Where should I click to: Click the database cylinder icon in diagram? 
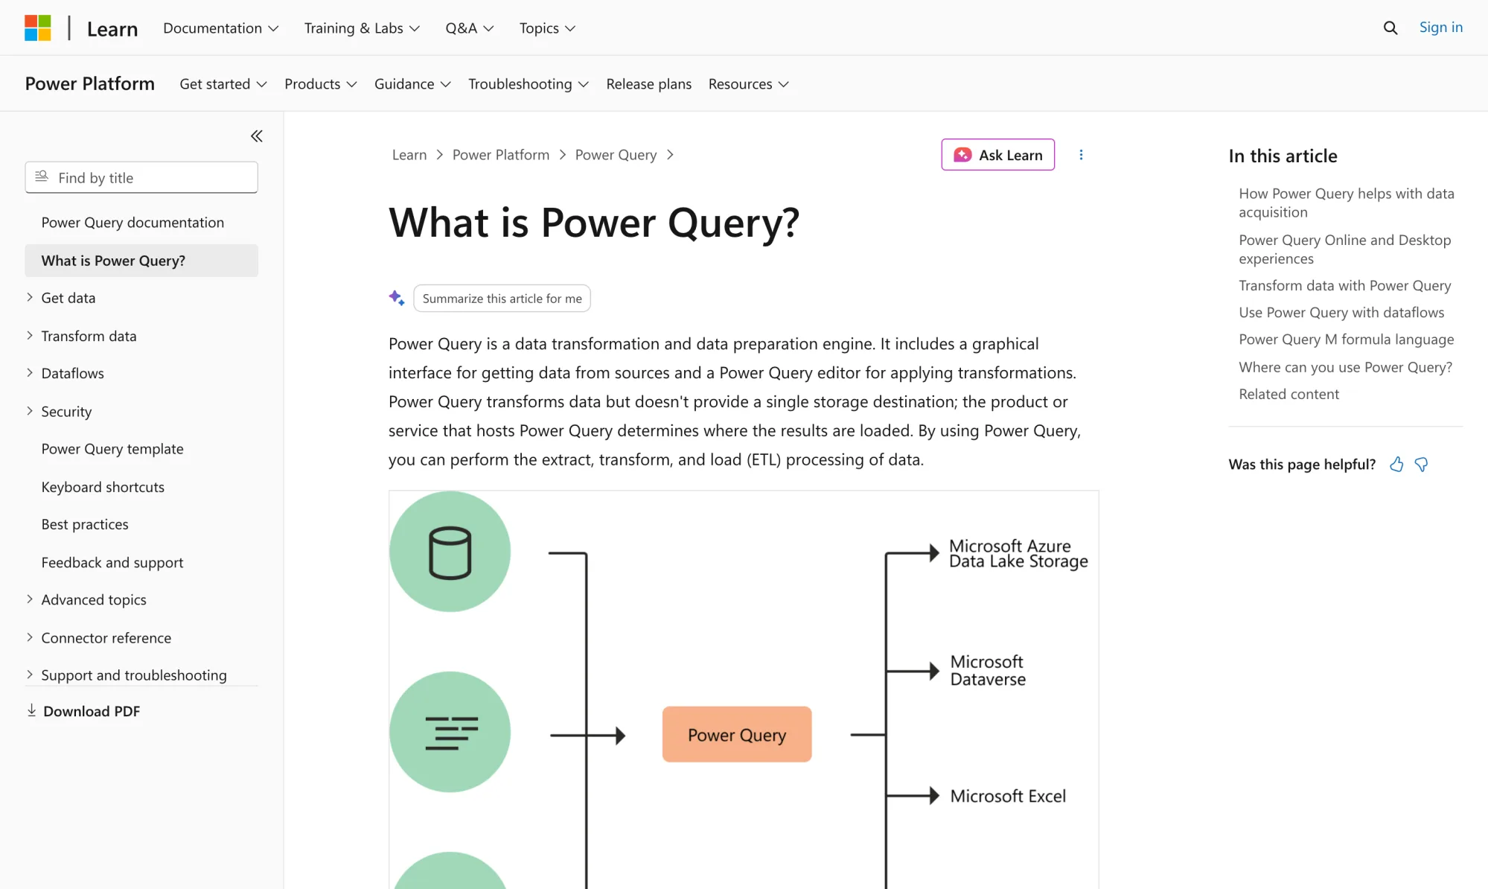click(x=450, y=552)
